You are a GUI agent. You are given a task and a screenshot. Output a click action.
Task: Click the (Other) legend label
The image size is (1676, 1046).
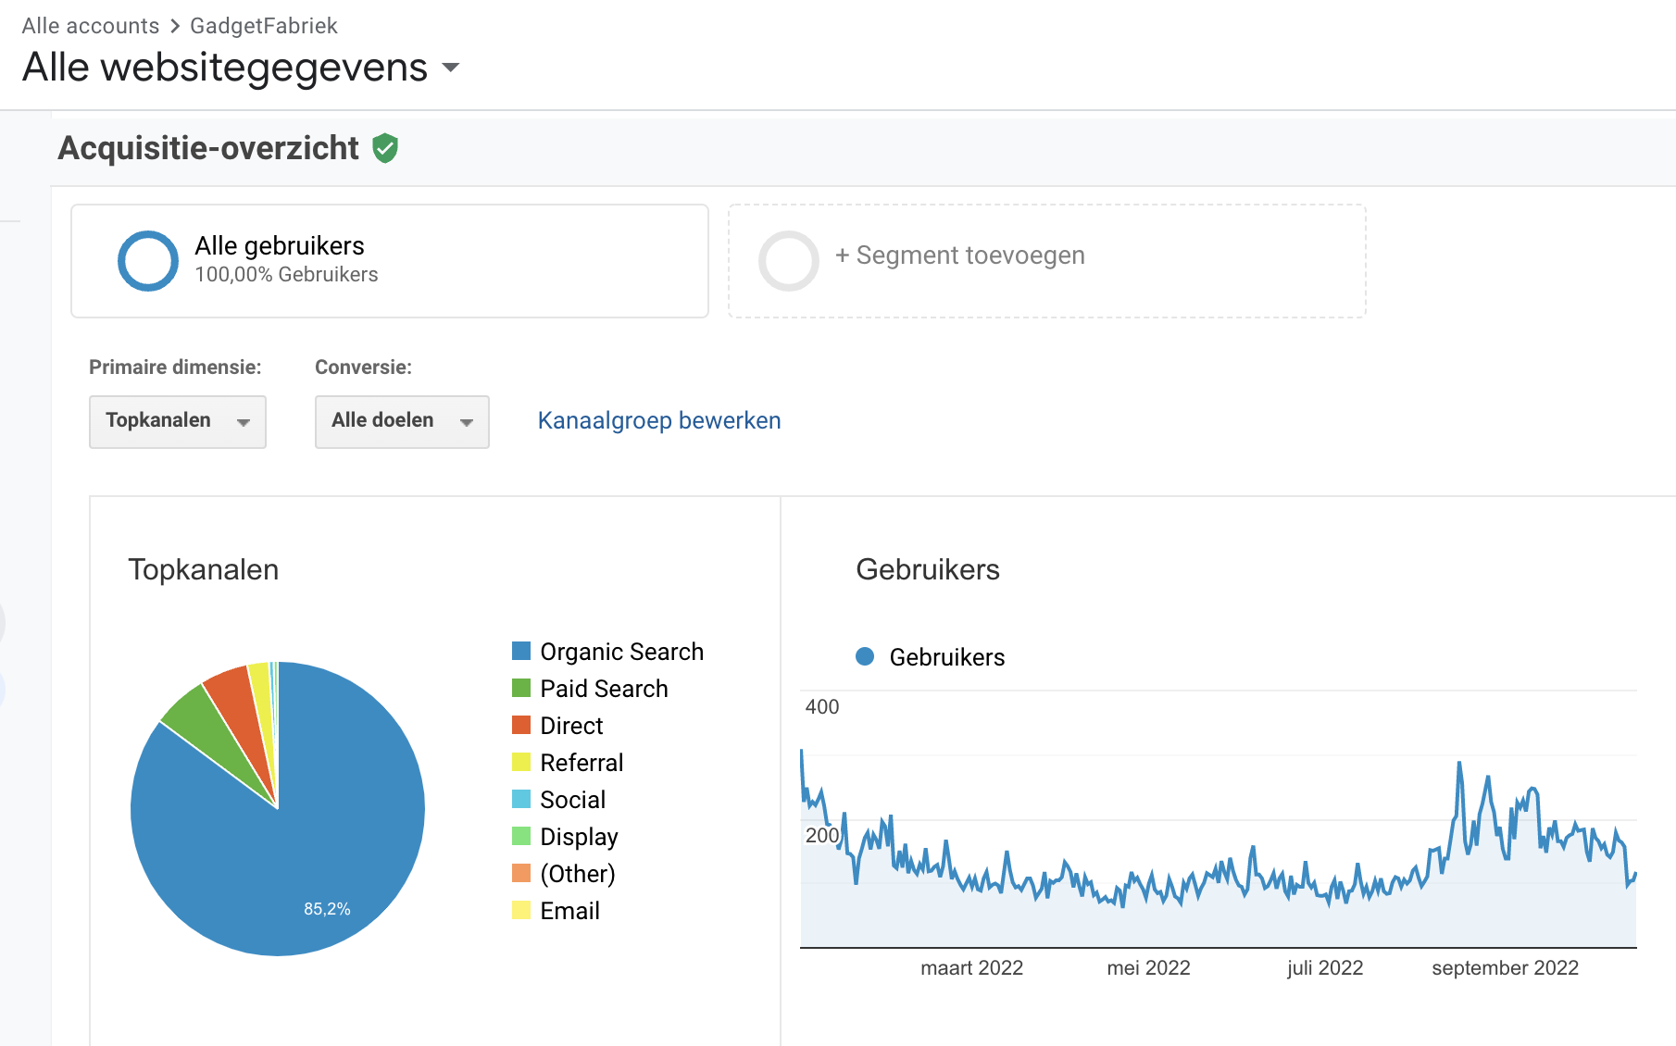578,874
